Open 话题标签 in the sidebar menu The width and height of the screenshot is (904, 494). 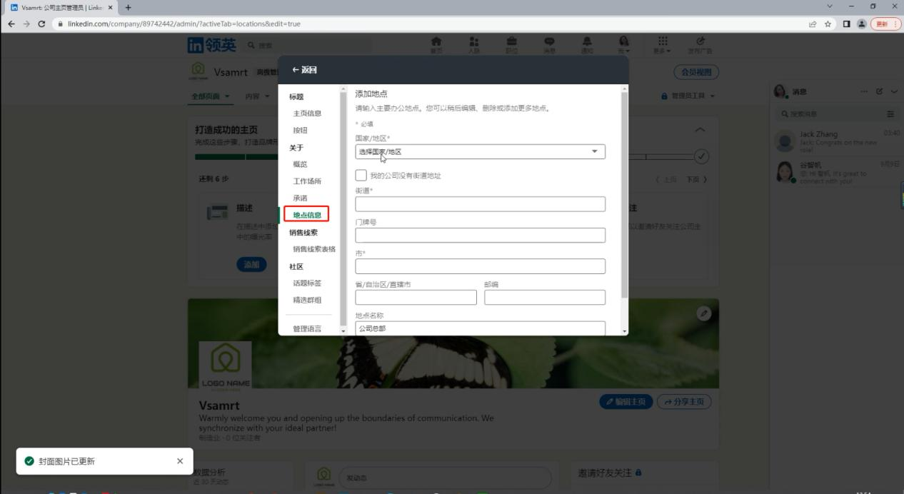coord(307,283)
